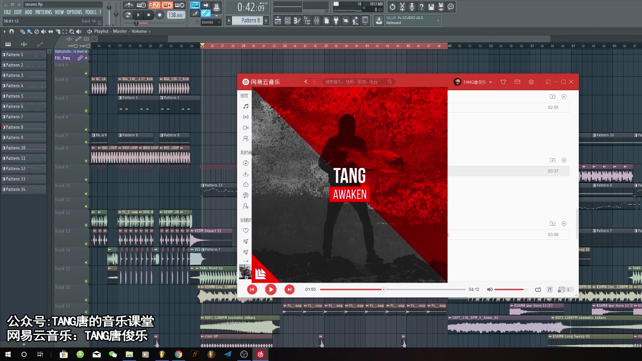Select the playlist mute tool
642x361 pixels.
44,32
